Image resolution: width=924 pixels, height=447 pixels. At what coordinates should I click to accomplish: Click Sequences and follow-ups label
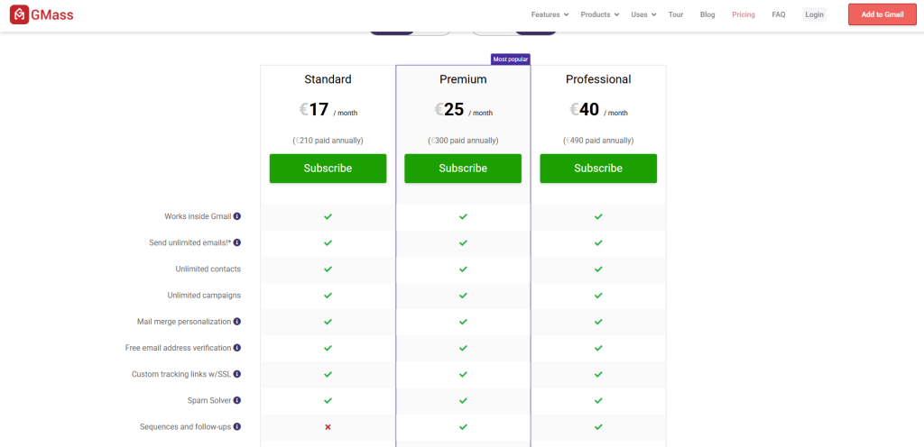[x=186, y=426]
